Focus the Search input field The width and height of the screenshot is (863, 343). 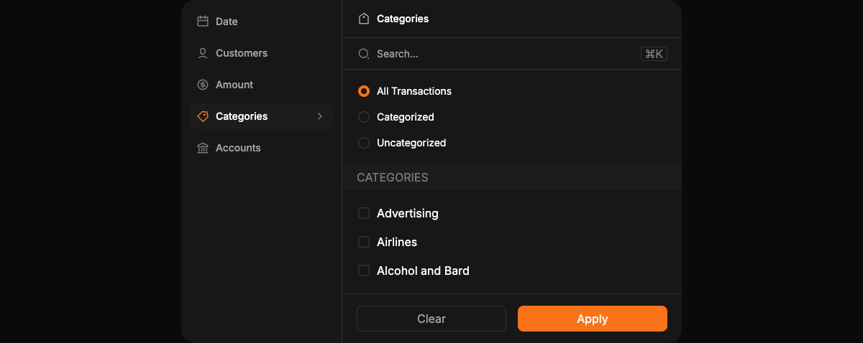click(503, 54)
